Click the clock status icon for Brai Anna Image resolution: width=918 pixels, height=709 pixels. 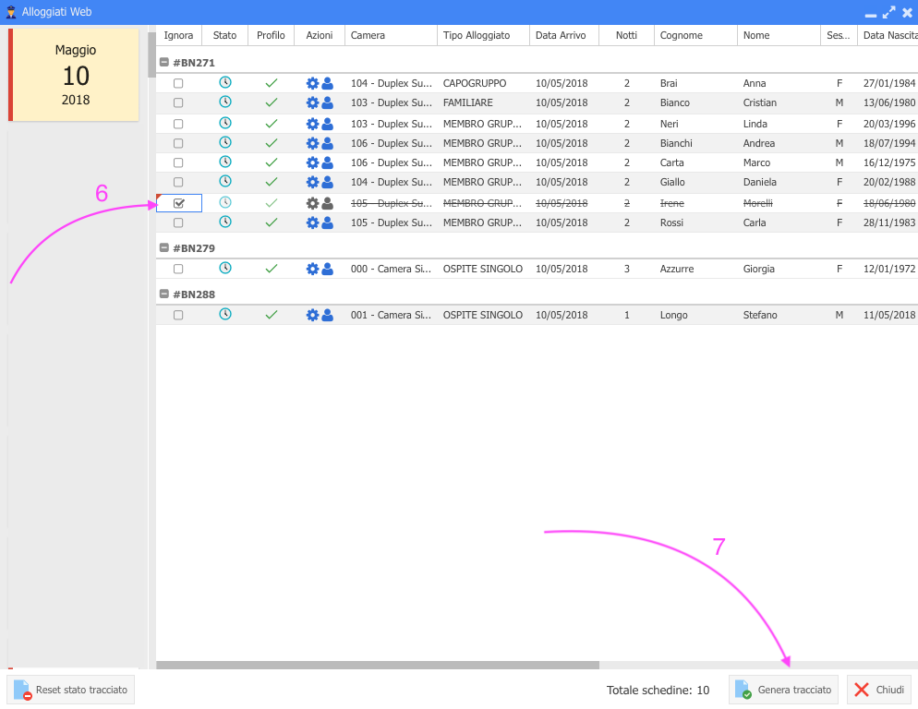point(224,82)
